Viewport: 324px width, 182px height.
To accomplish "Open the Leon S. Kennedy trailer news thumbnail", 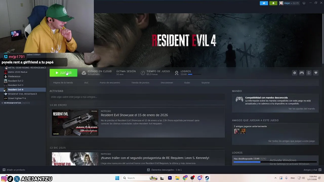I will pyautogui.click(x=75, y=159).
